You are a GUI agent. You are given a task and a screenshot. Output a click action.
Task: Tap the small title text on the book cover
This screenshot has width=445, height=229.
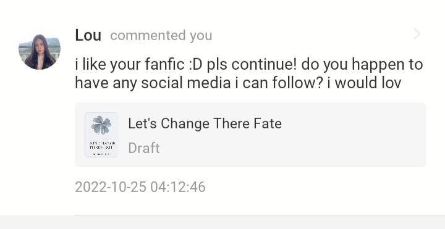101,146
